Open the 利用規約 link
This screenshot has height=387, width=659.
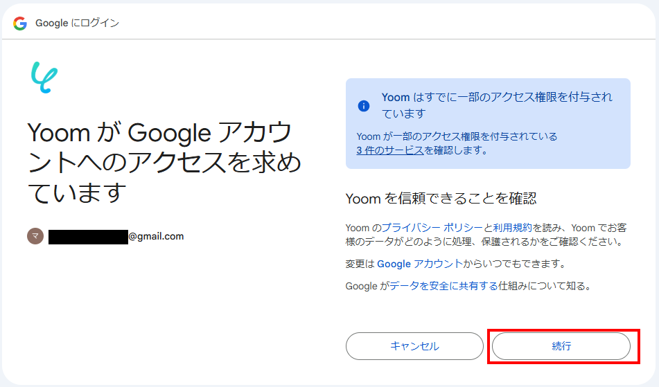(x=512, y=227)
